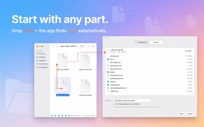204x127 pixels.
Task: Select media/sample.bin in the archive list
Action: tap(150, 78)
